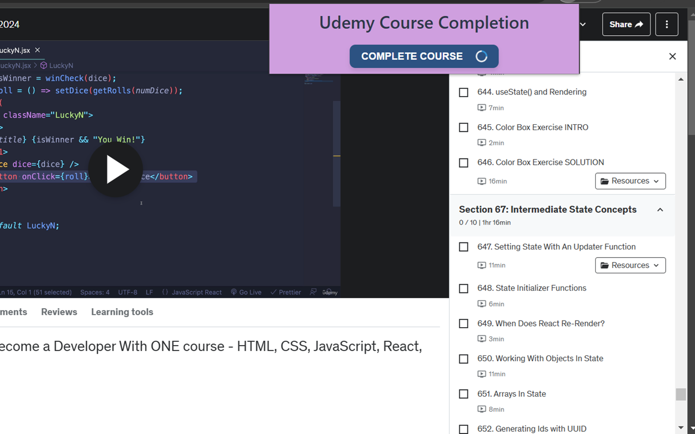Click the course content scrollbar thumb
695x434 pixels.
click(681, 394)
